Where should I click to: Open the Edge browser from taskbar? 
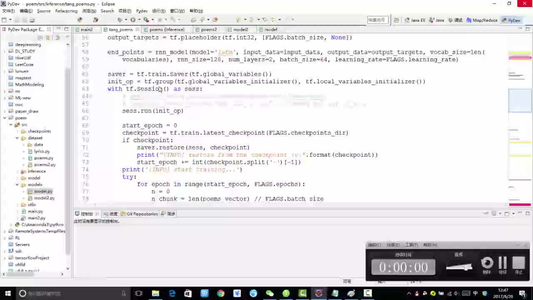tap(172, 293)
